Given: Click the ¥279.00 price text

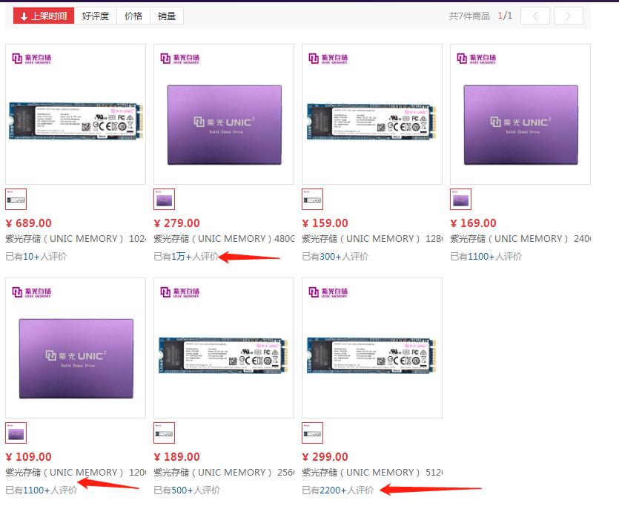Looking at the screenshot, I should (x=177, y=223).
